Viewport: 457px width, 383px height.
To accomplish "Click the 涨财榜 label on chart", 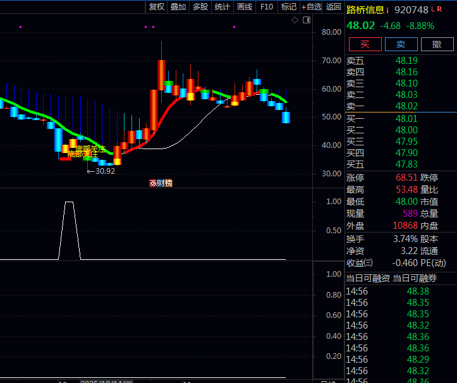I will pyautogui.click(x=161, y=183).
